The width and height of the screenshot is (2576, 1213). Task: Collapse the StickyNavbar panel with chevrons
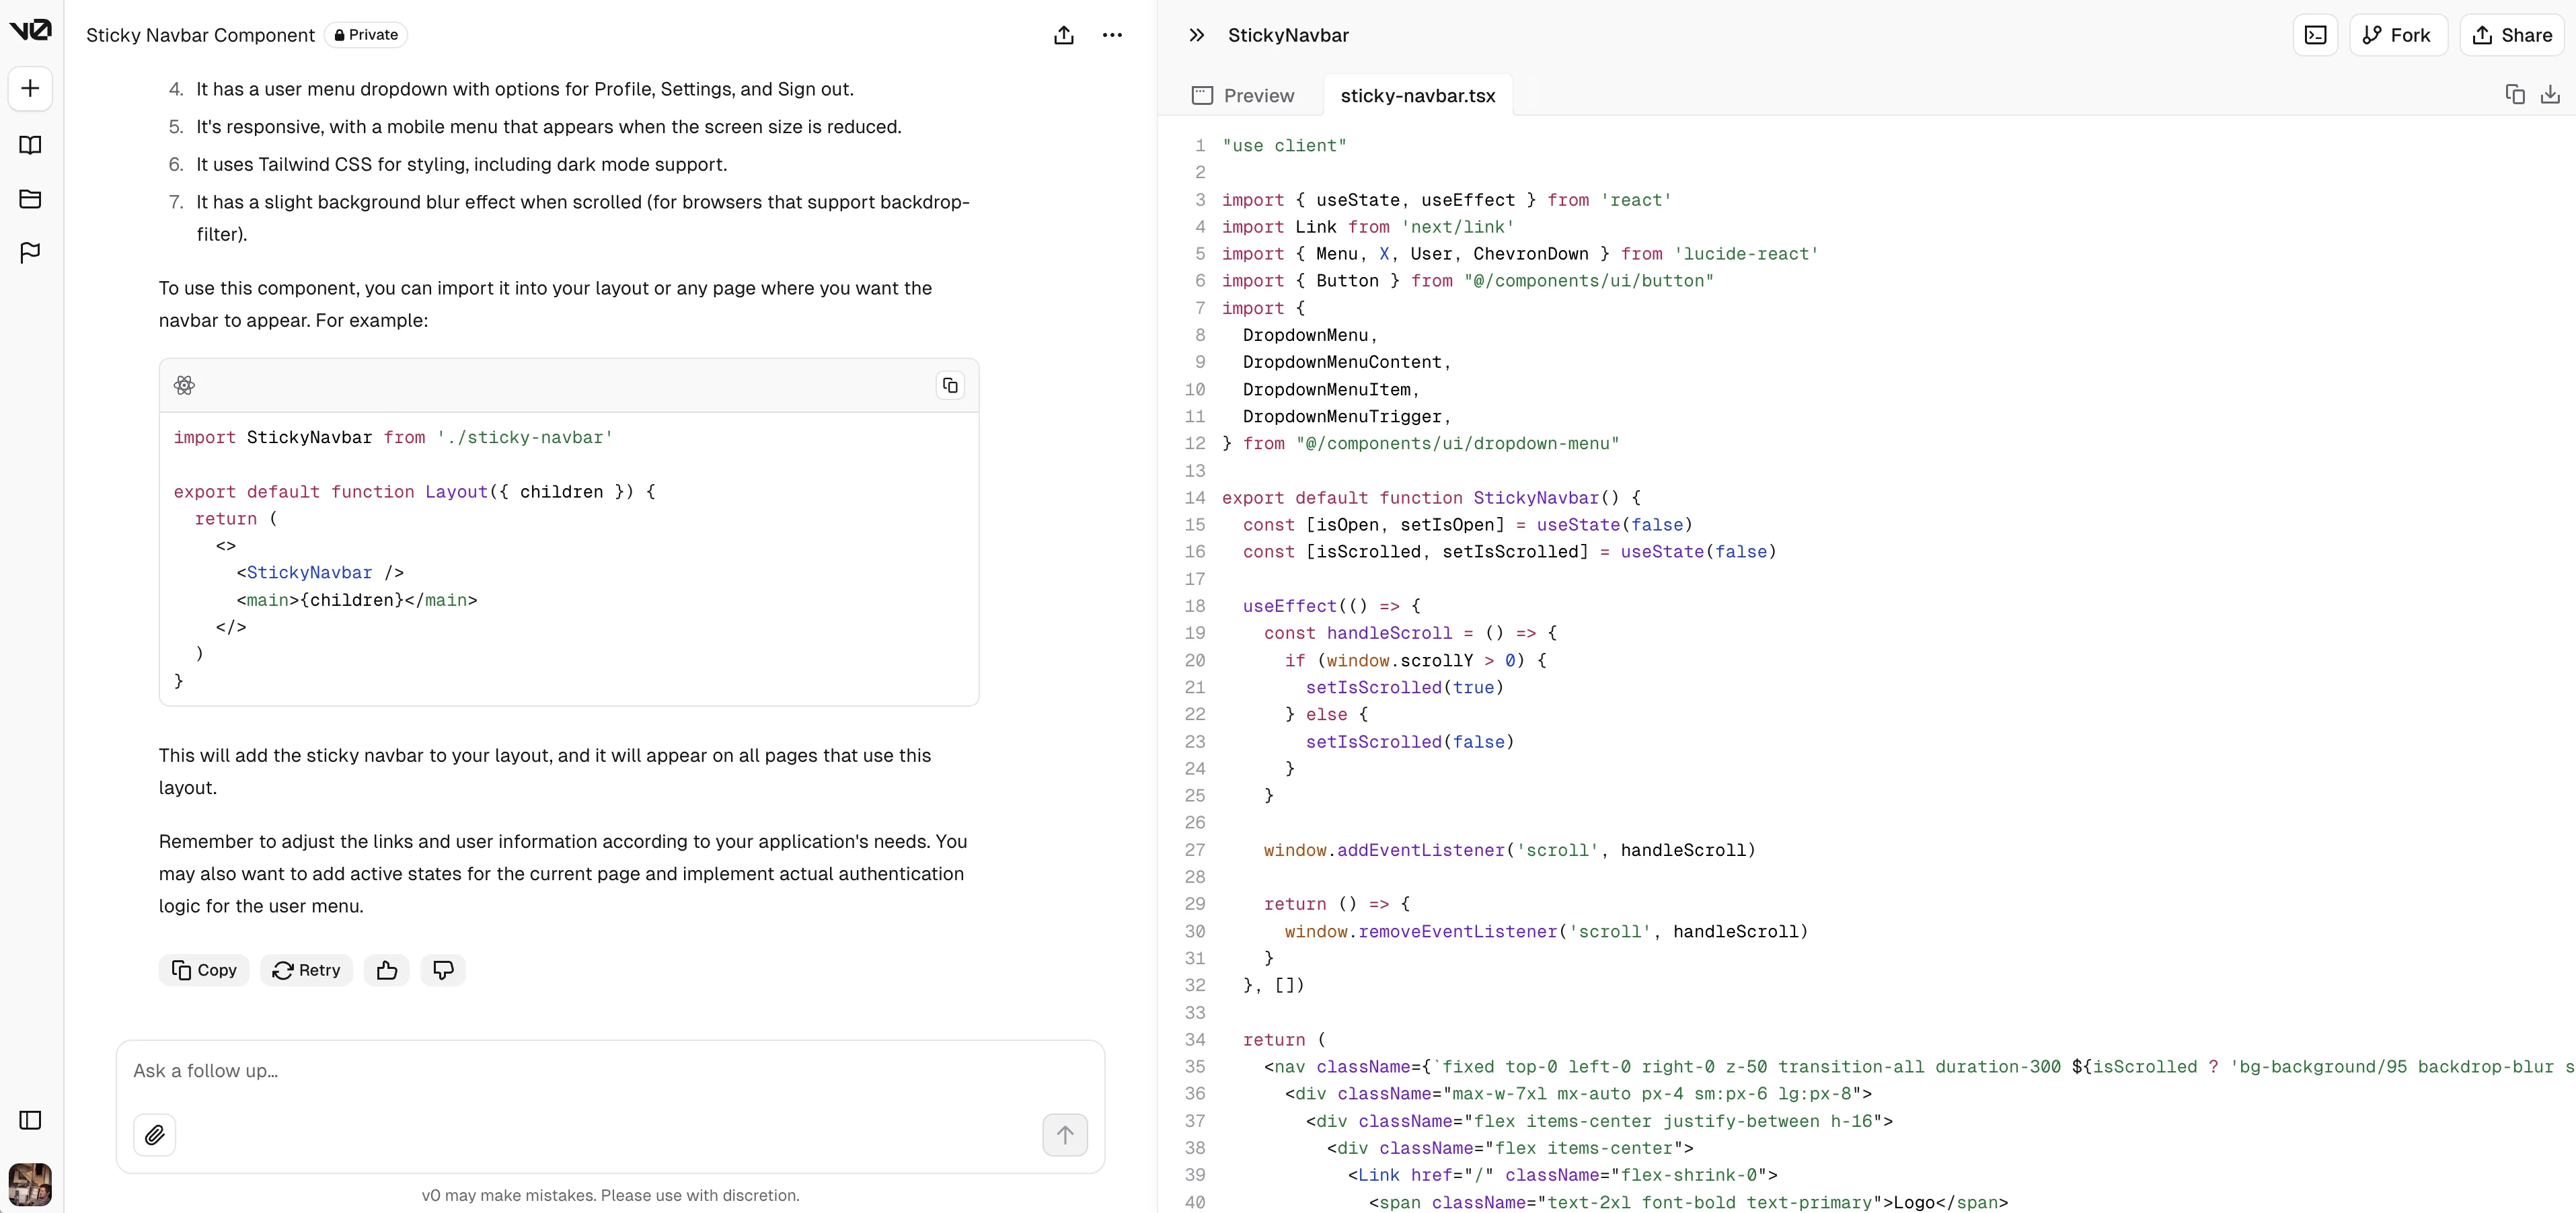click(1196, 35)
